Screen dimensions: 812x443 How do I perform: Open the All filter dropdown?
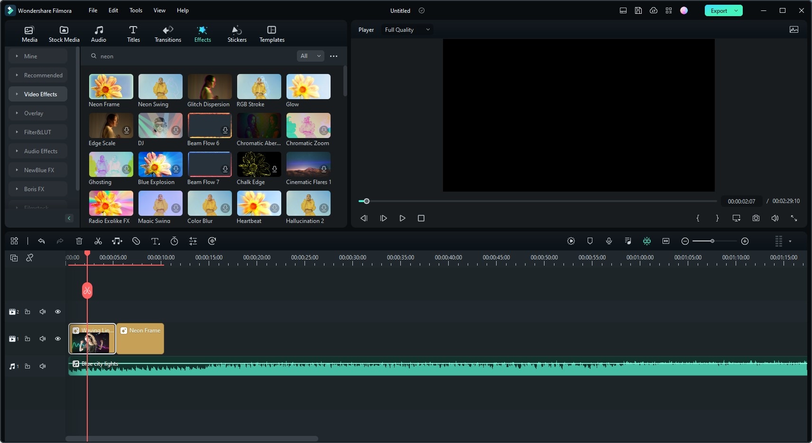(x=310, y=56)
